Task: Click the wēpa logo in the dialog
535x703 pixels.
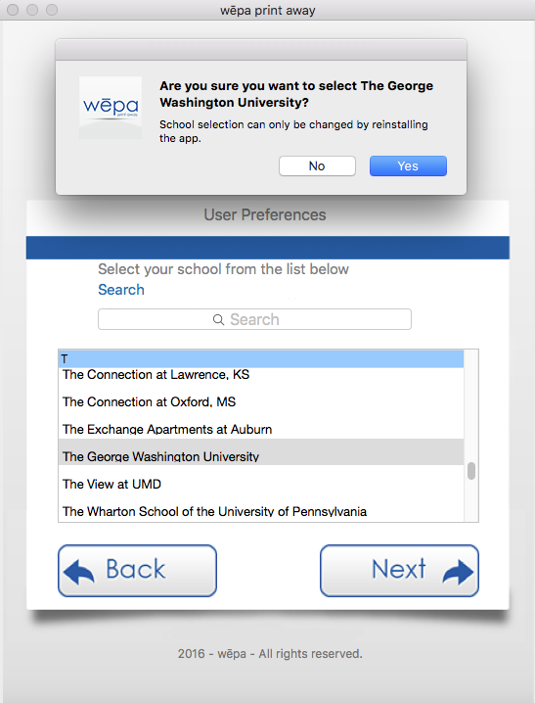Action: pos(111,108)
